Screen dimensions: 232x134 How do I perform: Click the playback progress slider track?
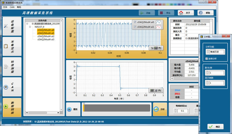(117, 108)
